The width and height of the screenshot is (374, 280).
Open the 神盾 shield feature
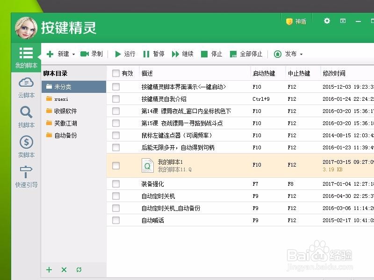click(x=296, y=21)
